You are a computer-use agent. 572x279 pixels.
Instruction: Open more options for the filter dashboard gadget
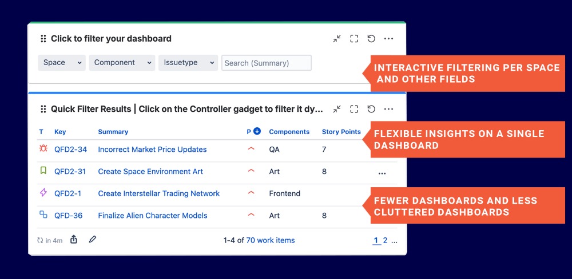388,39
